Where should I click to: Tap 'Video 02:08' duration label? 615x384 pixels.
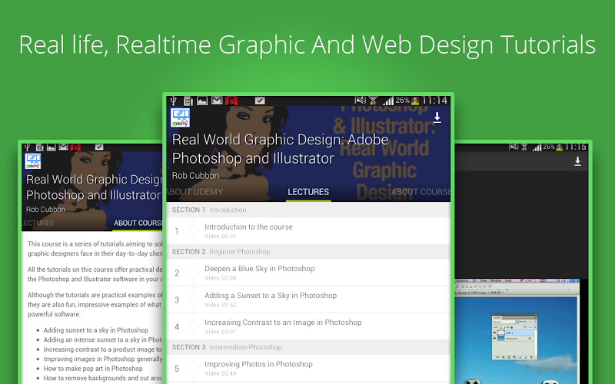coord(220,278)
